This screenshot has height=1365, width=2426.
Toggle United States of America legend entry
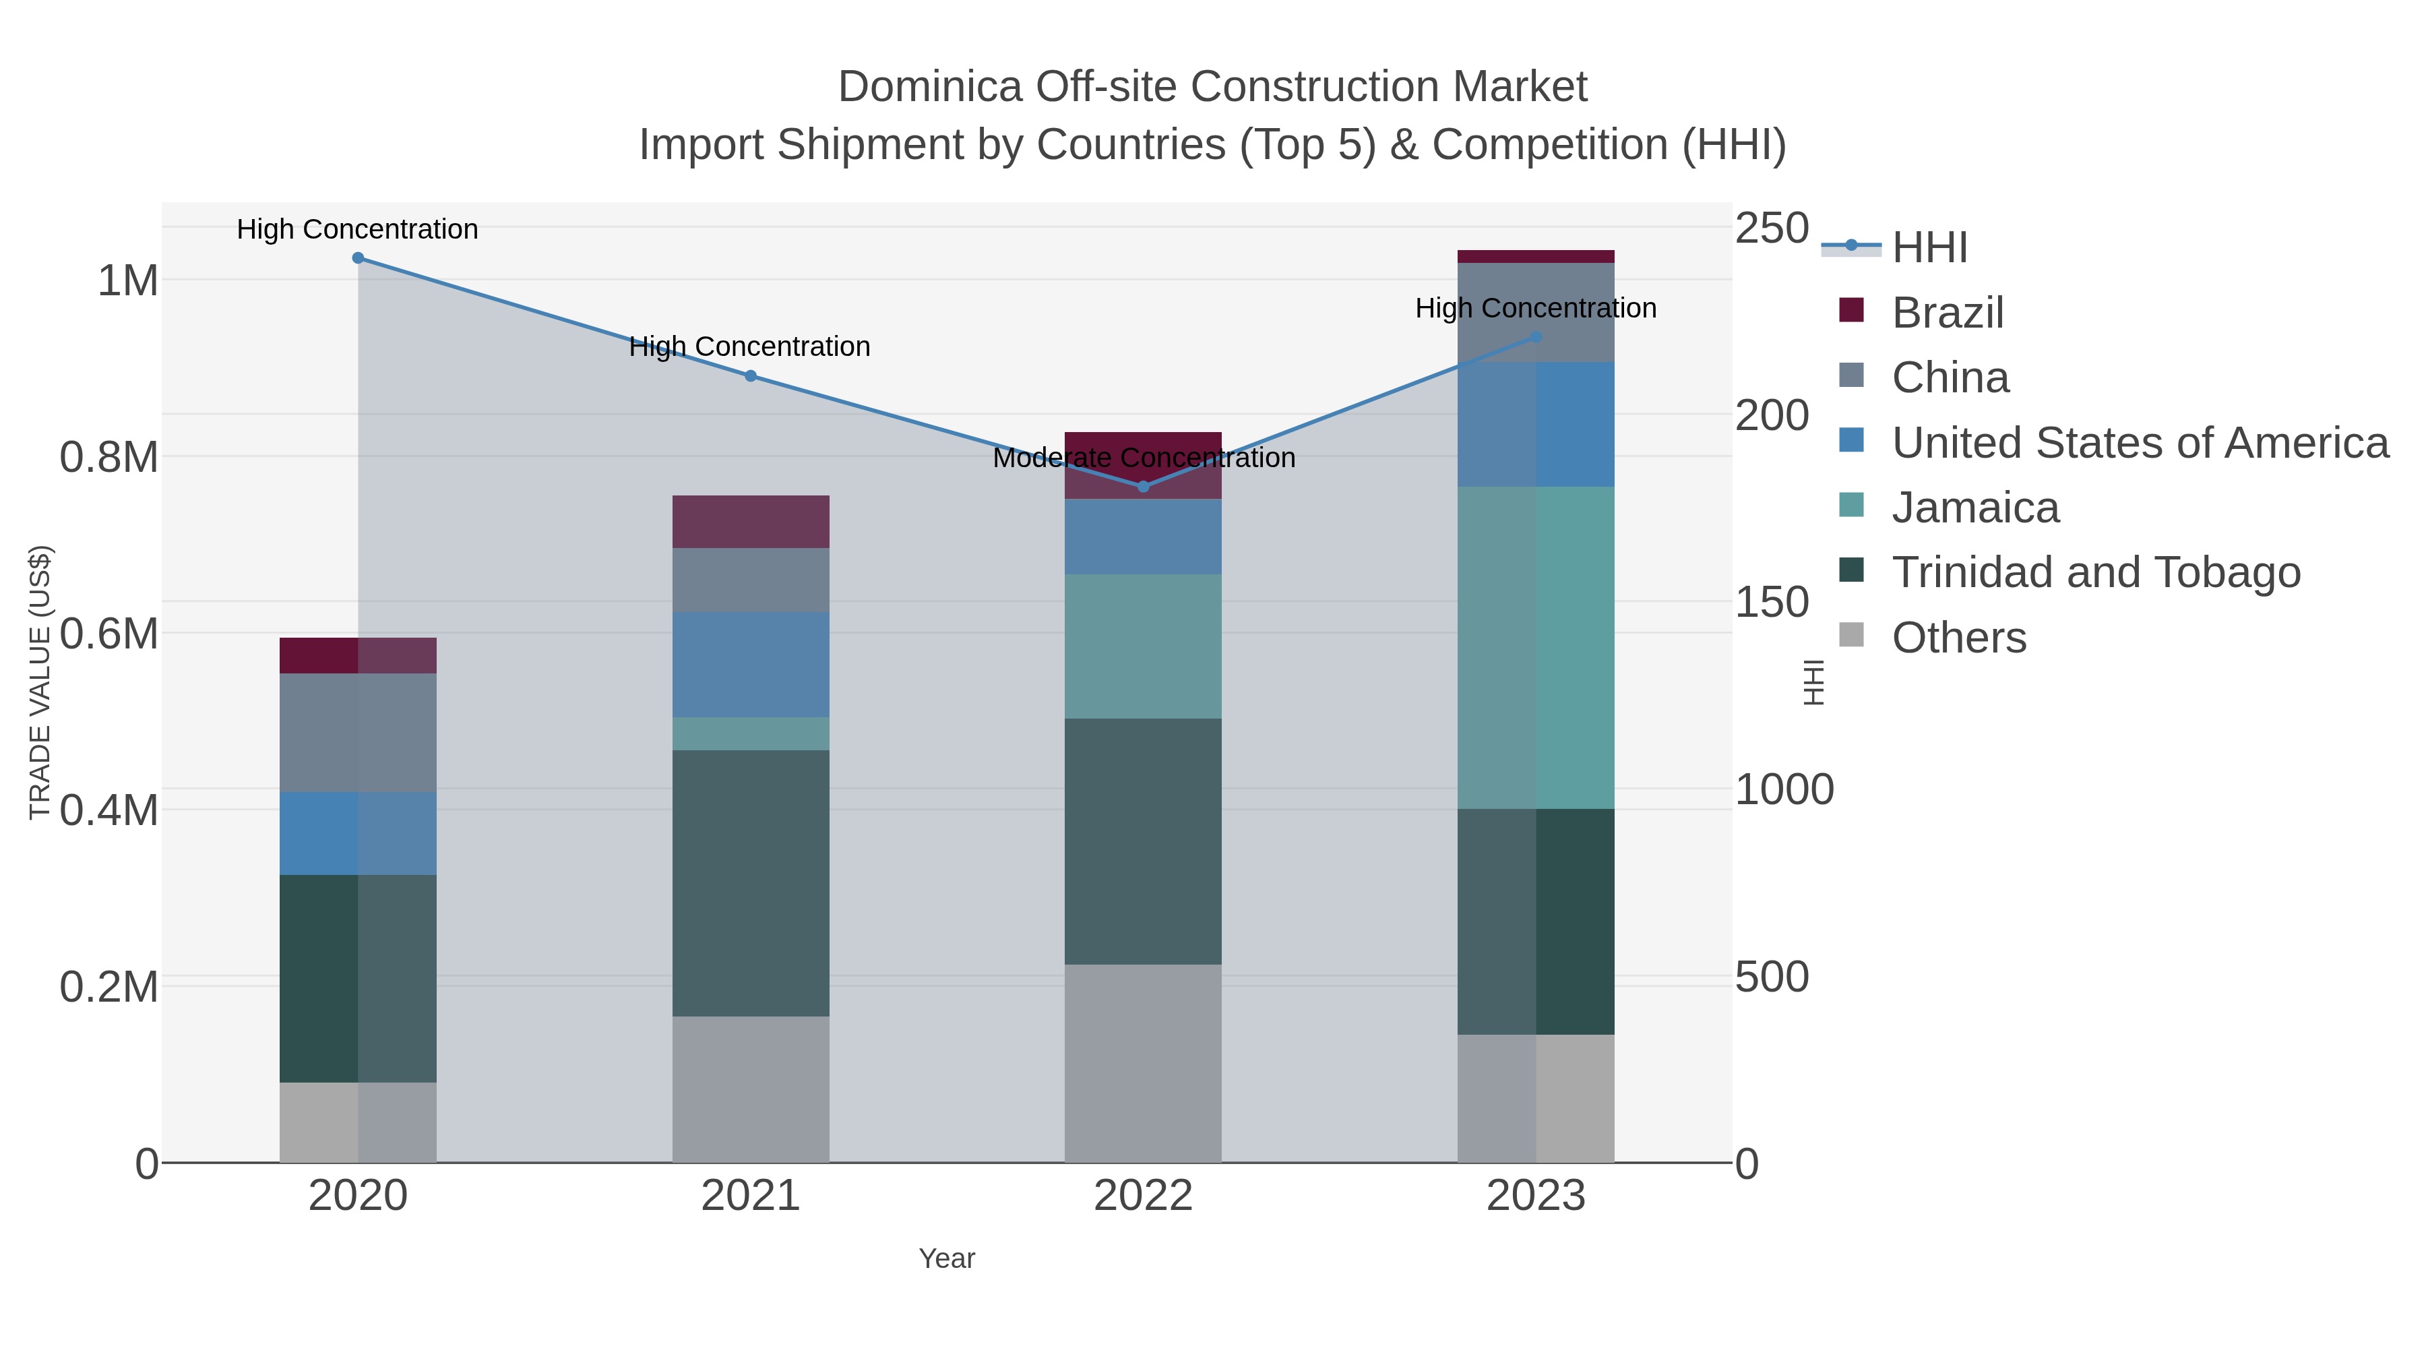[x=2113, y=442]
